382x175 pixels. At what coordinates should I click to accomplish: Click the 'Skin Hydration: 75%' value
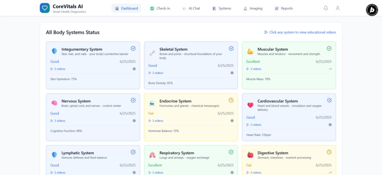pos(64,79)
